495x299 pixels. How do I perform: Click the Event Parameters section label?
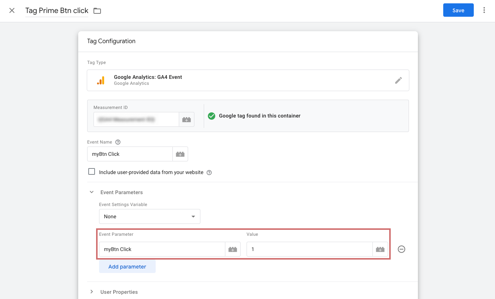coord(122,192)
